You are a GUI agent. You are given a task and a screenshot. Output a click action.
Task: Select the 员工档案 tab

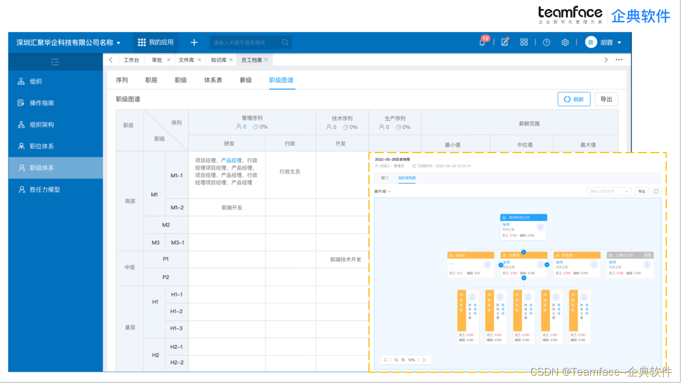pyautogui.click(x=252, y=60)
